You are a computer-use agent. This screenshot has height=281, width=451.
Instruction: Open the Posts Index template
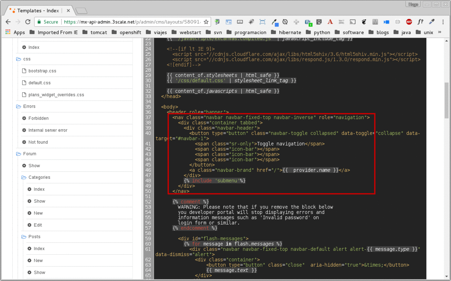click(x=39, y=249)
